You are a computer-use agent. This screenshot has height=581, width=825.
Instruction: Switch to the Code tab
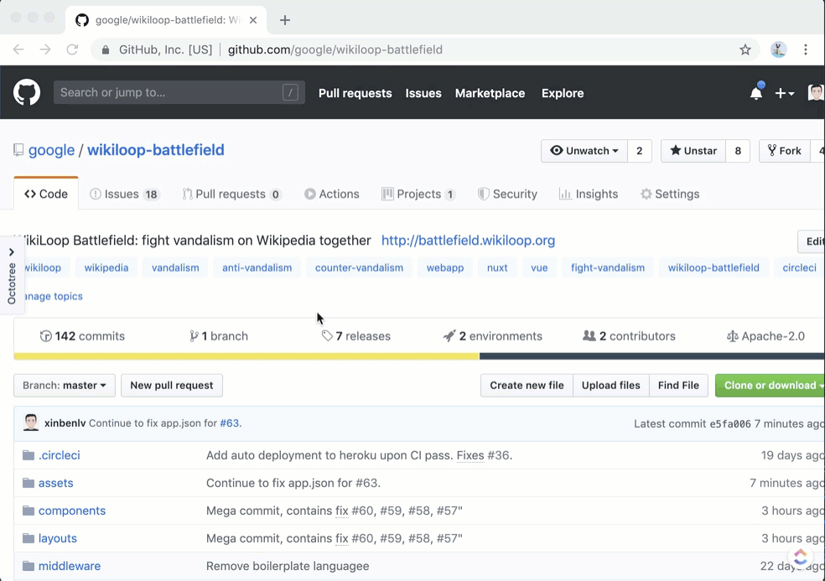(x=46, y=194)
